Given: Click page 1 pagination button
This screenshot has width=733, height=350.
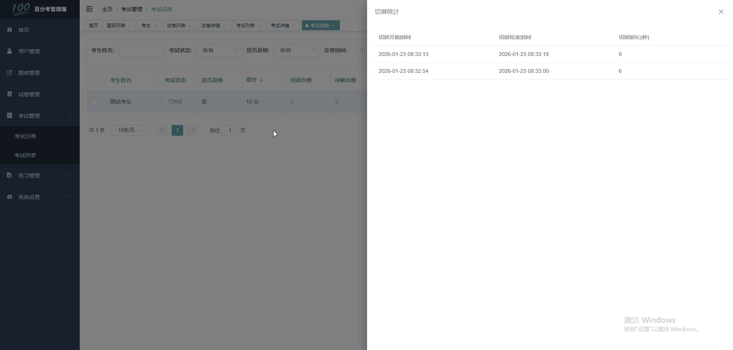Looking at the screenshot, I should pos(177,130).
